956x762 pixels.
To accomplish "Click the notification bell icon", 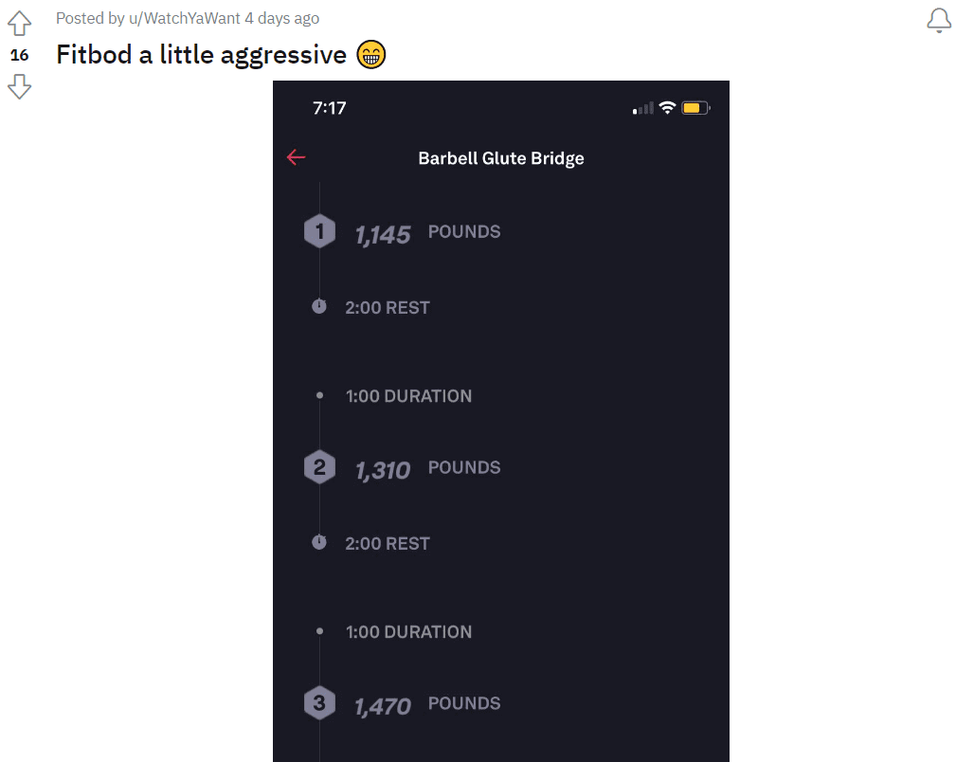I will click(x=939, y=21).
